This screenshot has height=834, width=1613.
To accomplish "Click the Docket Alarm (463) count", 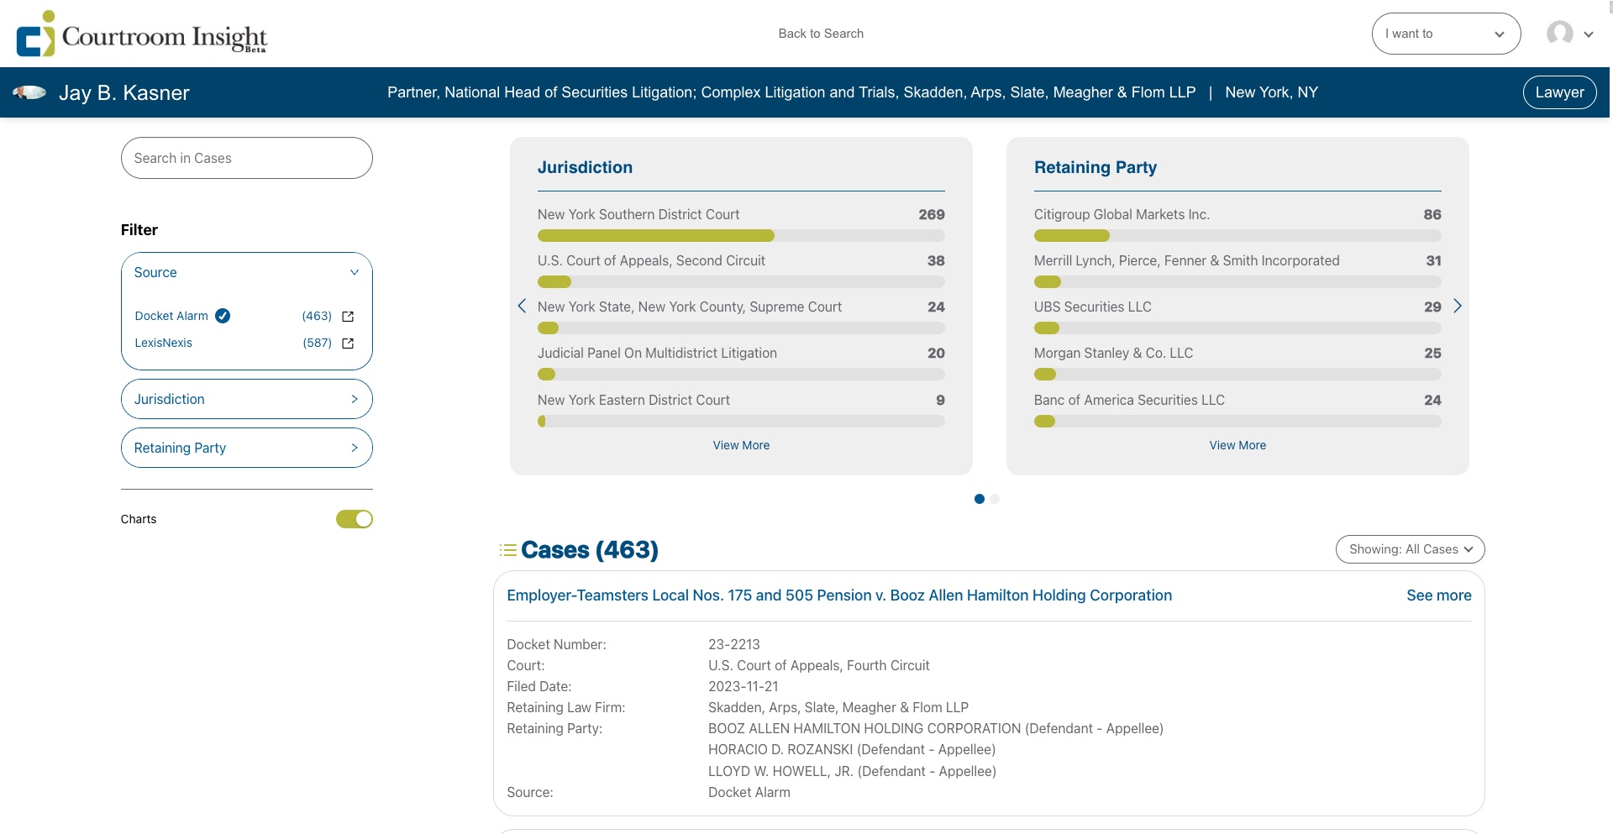I will [317, 316].
